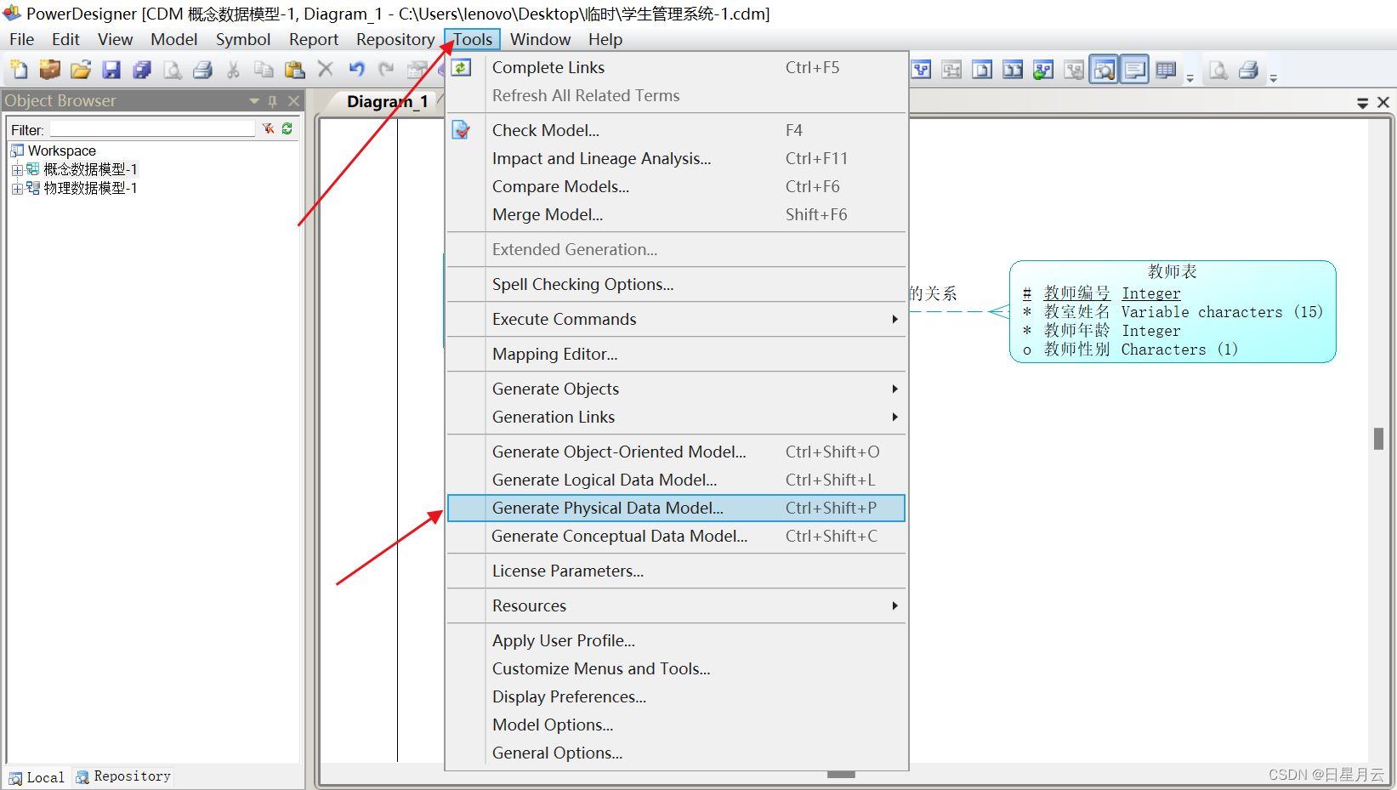Click the Complete Links menu icon
Screen dimensions: 1397x790
click(461, 67)
